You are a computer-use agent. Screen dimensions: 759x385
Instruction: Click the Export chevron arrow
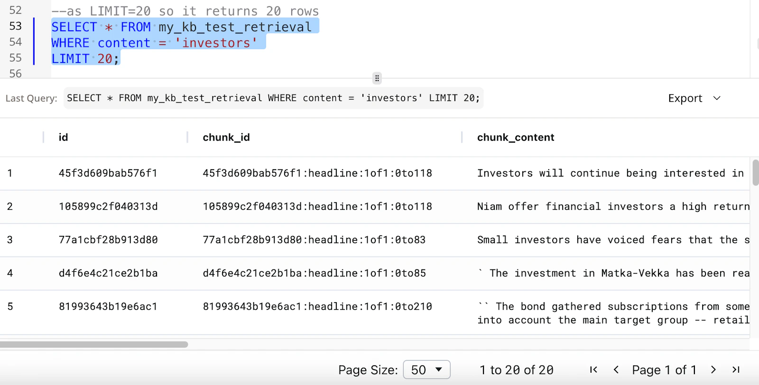(x=717, y=98)
